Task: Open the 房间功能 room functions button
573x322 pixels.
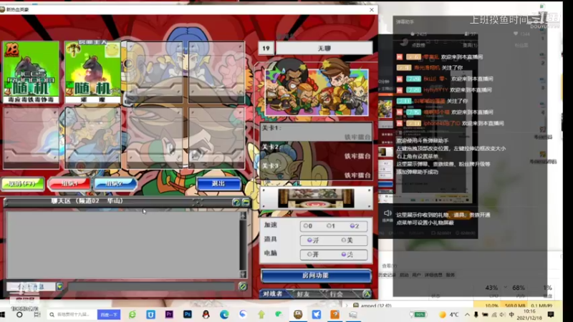Action: [316, 275]
